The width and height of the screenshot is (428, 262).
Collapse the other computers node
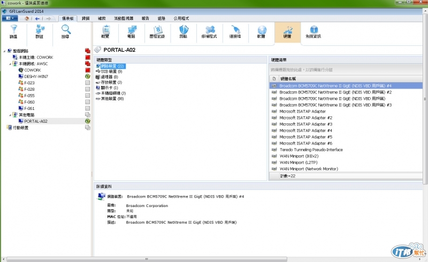pyautogui.click(x=10, y=115)
